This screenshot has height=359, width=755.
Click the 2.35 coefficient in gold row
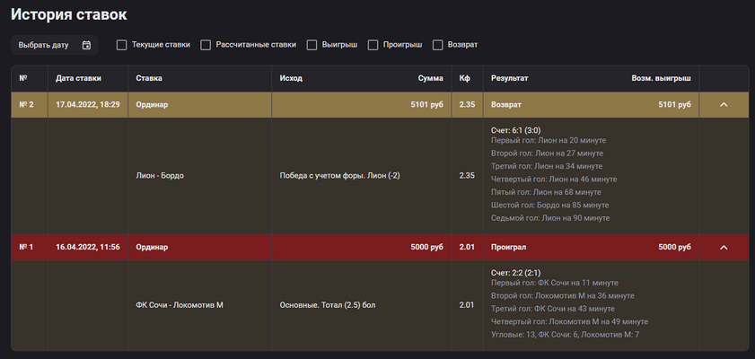point(467,104)
